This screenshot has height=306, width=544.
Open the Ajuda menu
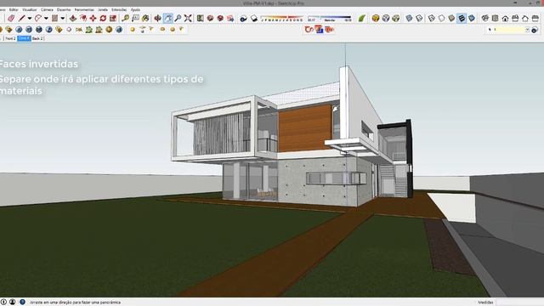click(135, 9)
